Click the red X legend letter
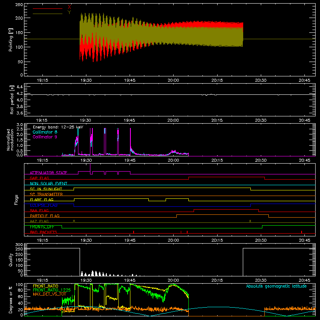 pos(69,7)
